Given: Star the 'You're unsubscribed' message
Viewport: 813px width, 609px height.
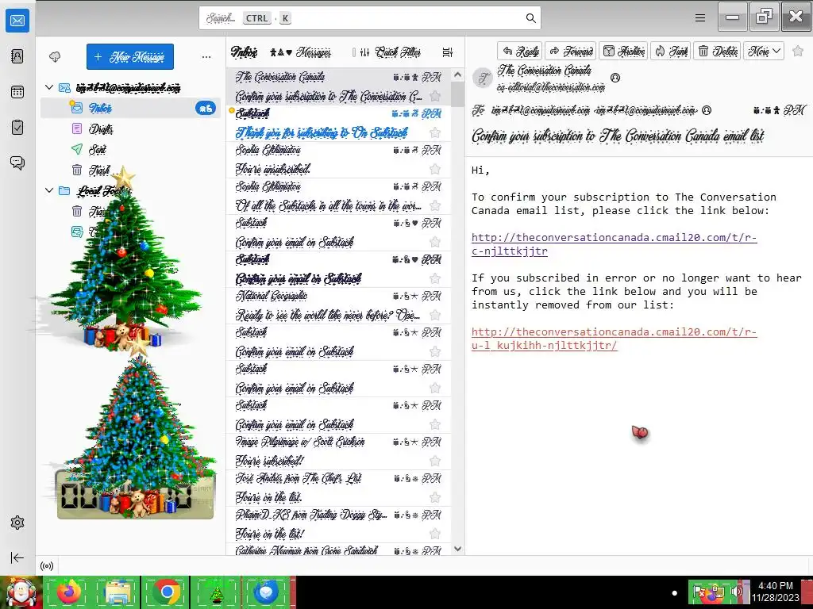Looking at the screenshot, I should [x=436, y=169].
